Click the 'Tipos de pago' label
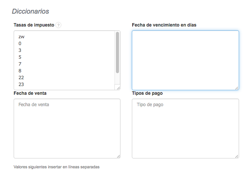 tap(147, 93)
